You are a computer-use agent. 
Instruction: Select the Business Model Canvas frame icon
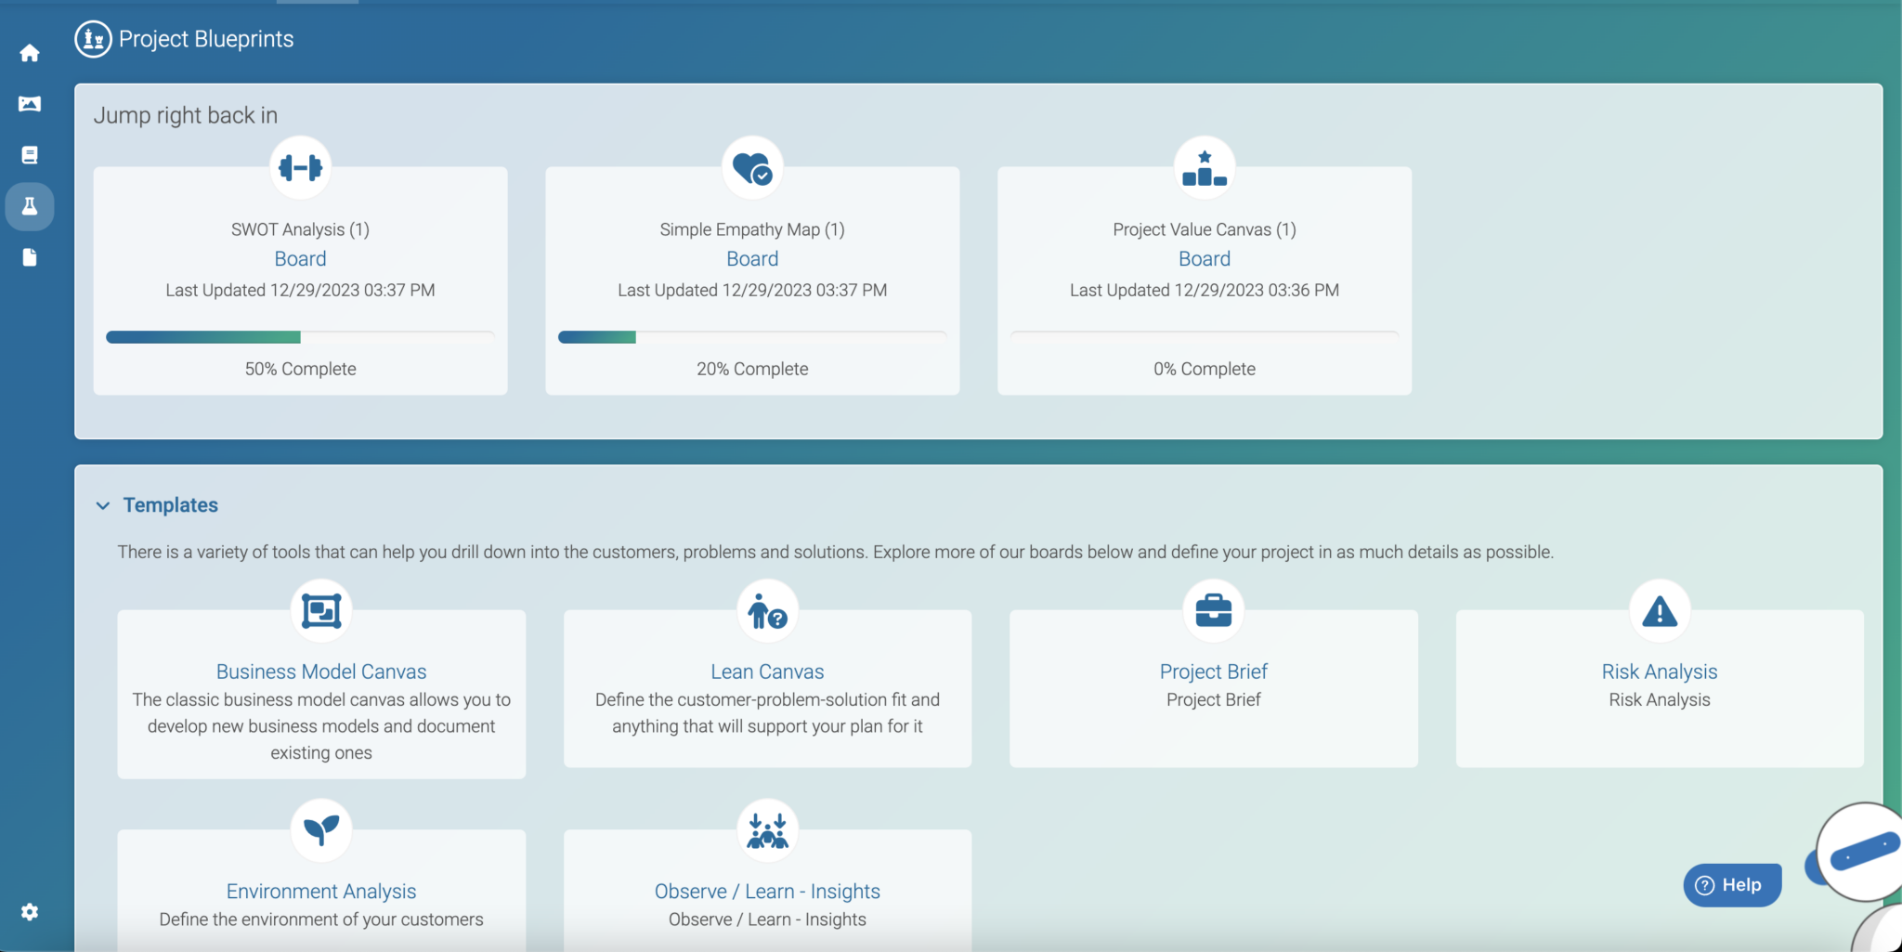(320, 610)
